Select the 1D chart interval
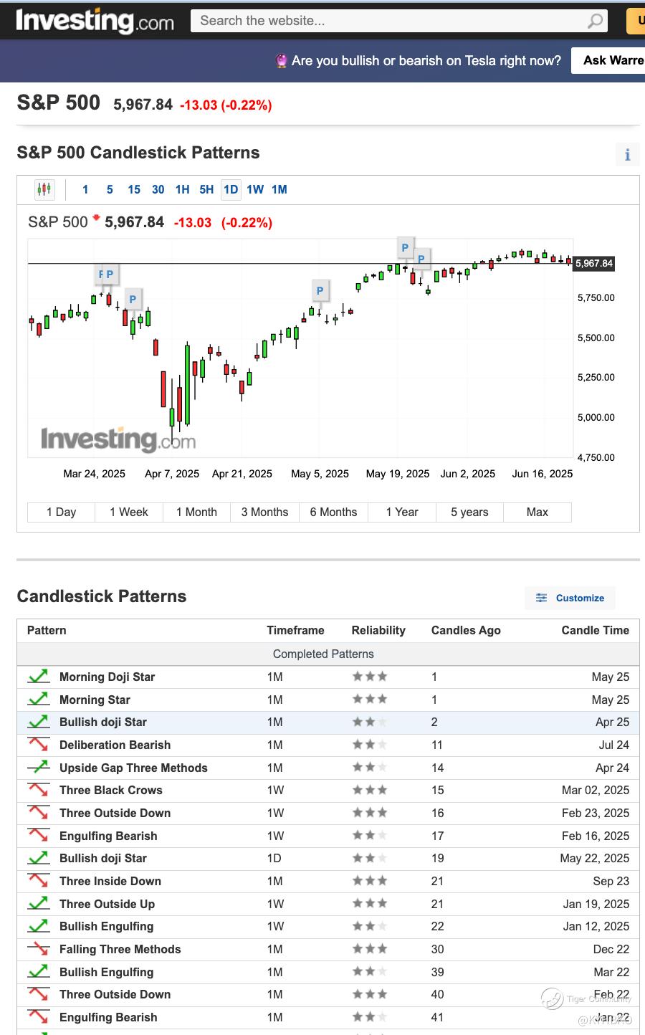This screenshot has width=645, height=1035. 231,189
